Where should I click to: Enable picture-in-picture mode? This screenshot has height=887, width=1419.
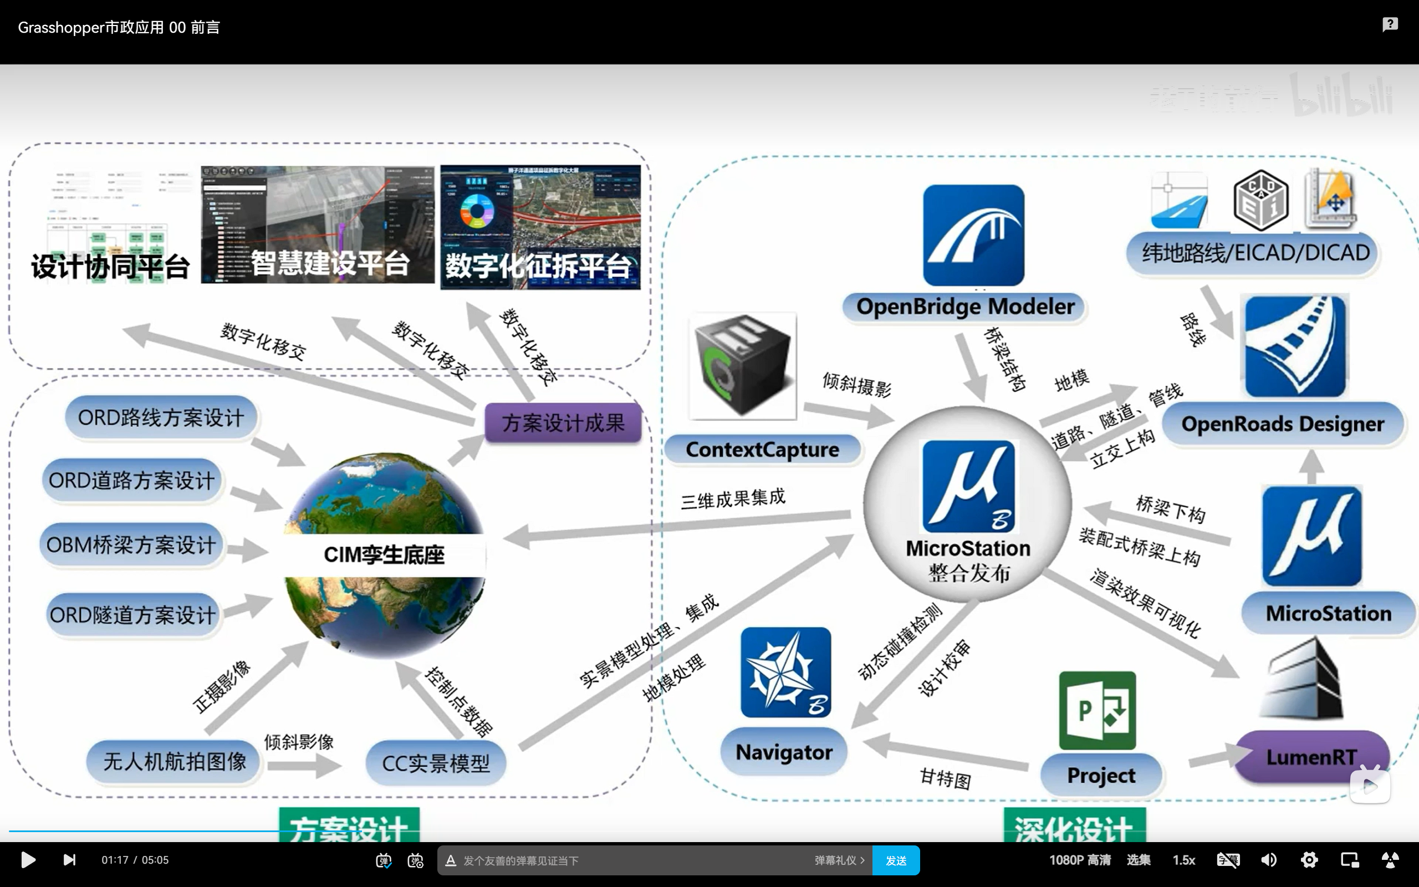1349,860
